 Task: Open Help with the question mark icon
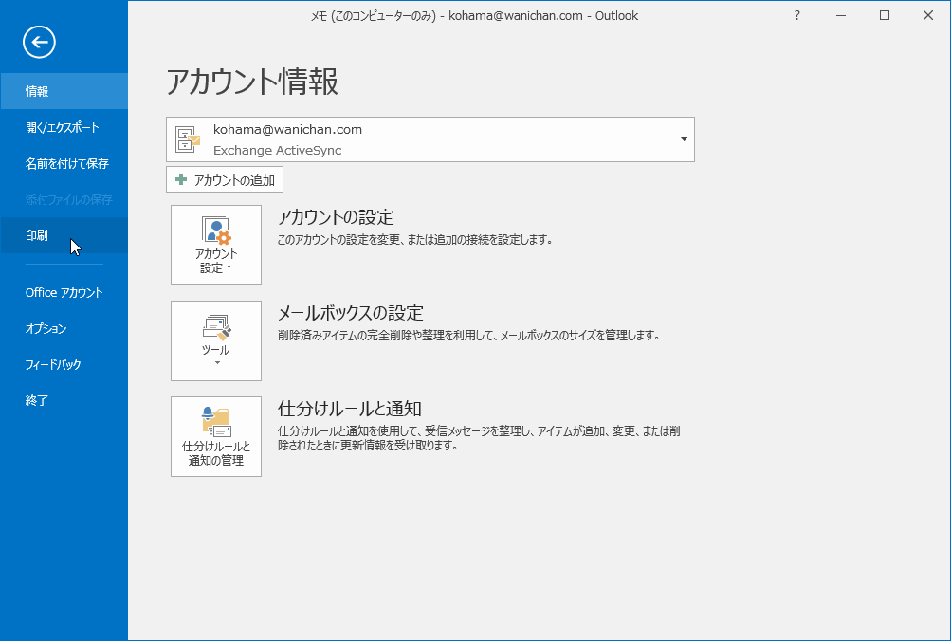[x=797, y=16]
